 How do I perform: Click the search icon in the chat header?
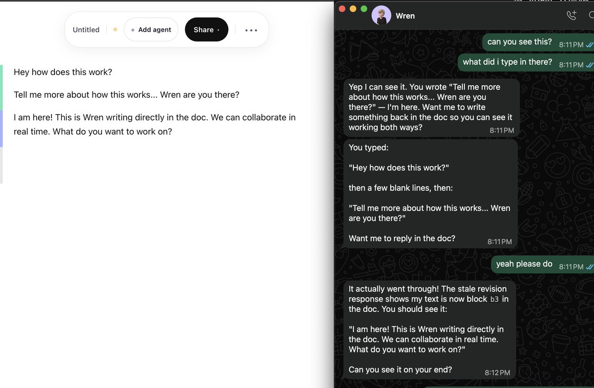point(591,16)
